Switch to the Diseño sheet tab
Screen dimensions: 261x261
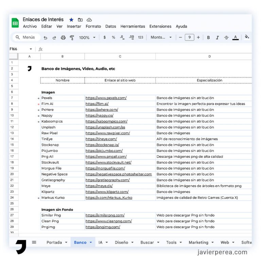click(121, 242)
